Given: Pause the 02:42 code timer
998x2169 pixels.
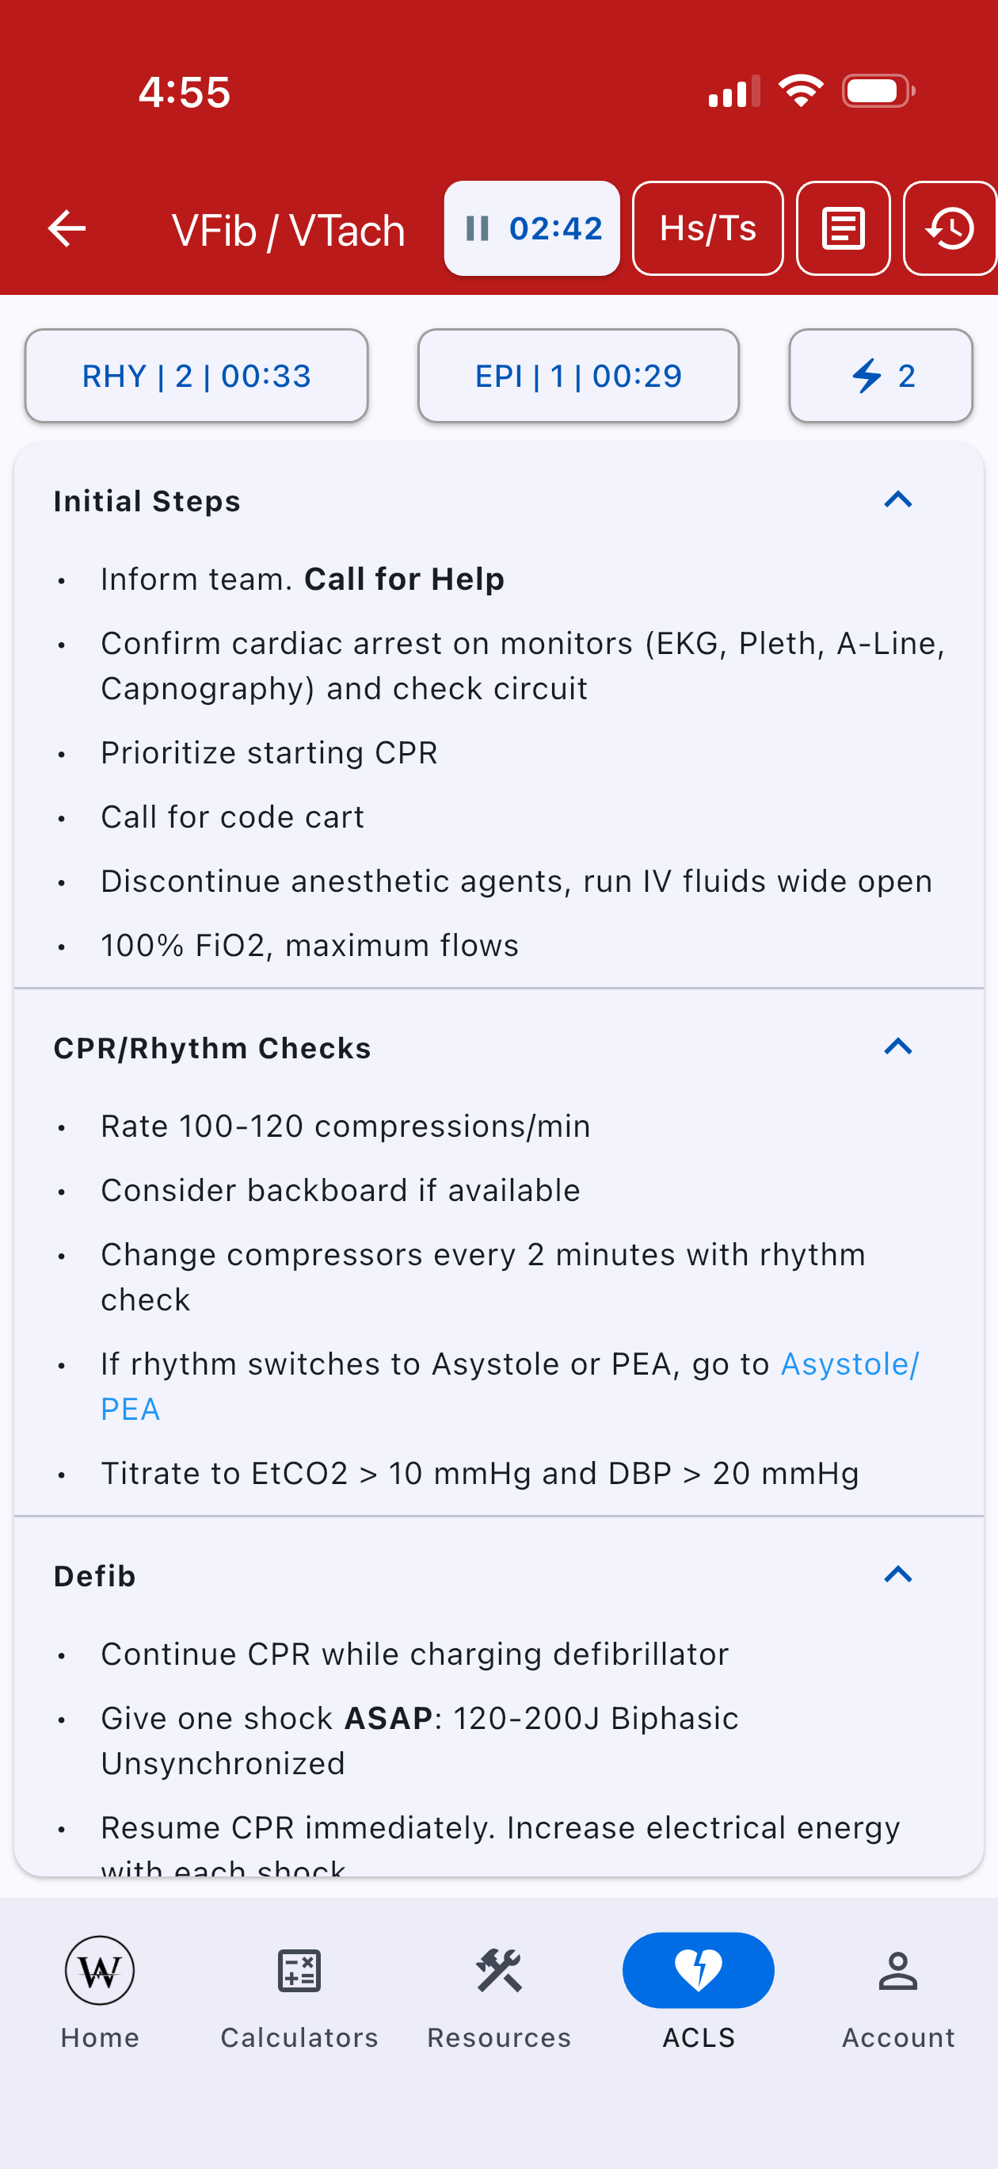Looking at the screenshot, I should pyautogui.click(x=531, y=228).
